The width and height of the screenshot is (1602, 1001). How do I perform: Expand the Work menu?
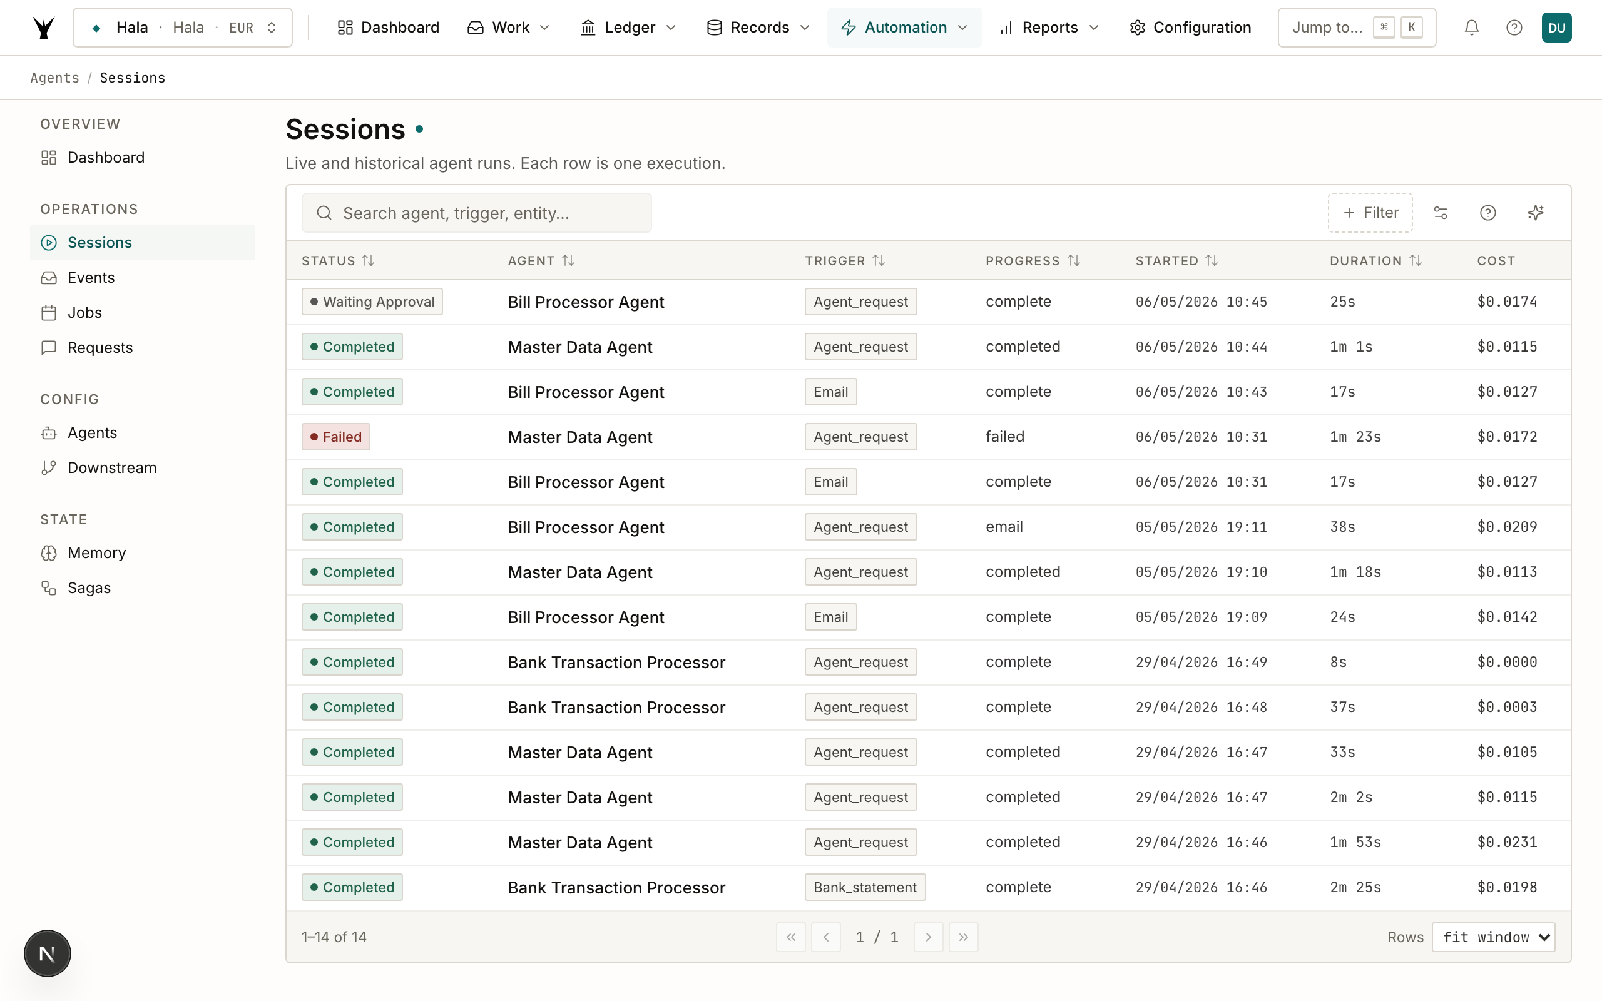[508, 27]
